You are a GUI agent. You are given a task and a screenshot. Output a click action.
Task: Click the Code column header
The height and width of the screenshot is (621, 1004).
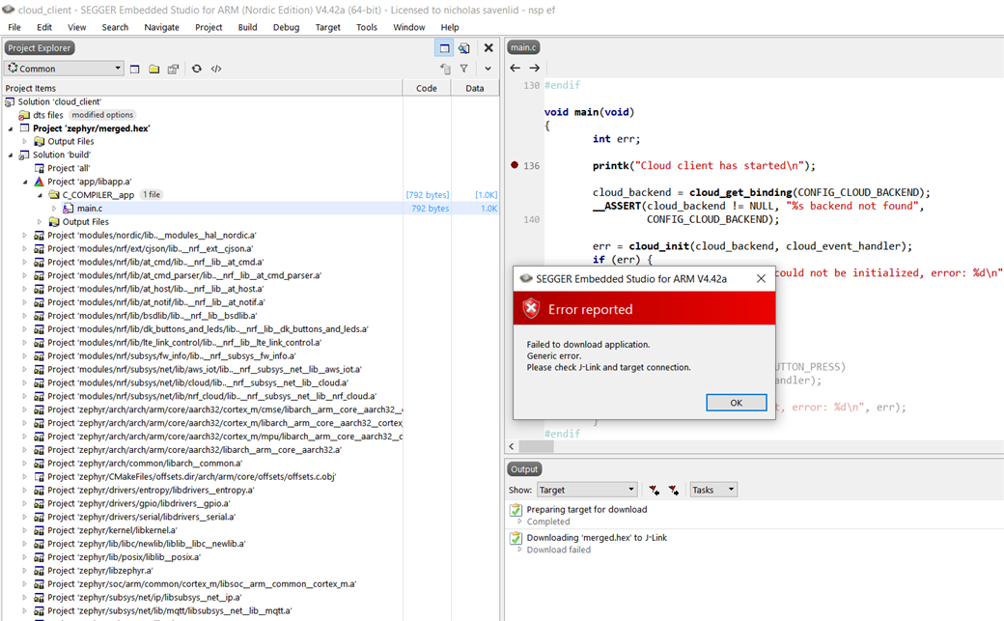pos(427,89)
